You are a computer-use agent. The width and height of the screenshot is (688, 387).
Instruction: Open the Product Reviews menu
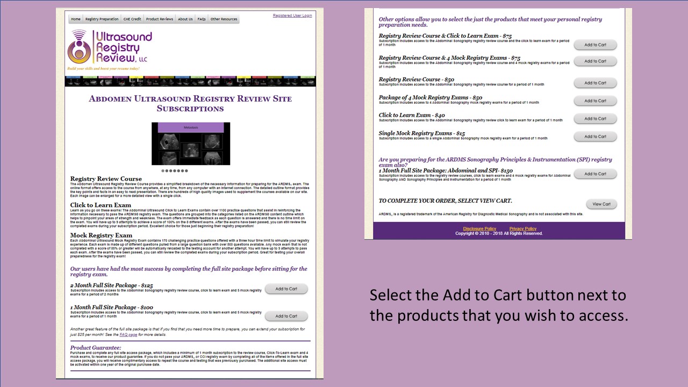[x=160, y=19]
